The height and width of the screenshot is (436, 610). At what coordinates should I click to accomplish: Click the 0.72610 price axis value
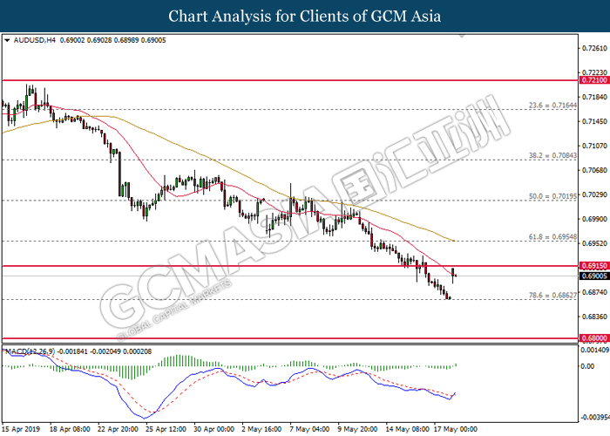click(x=594, y=48)
